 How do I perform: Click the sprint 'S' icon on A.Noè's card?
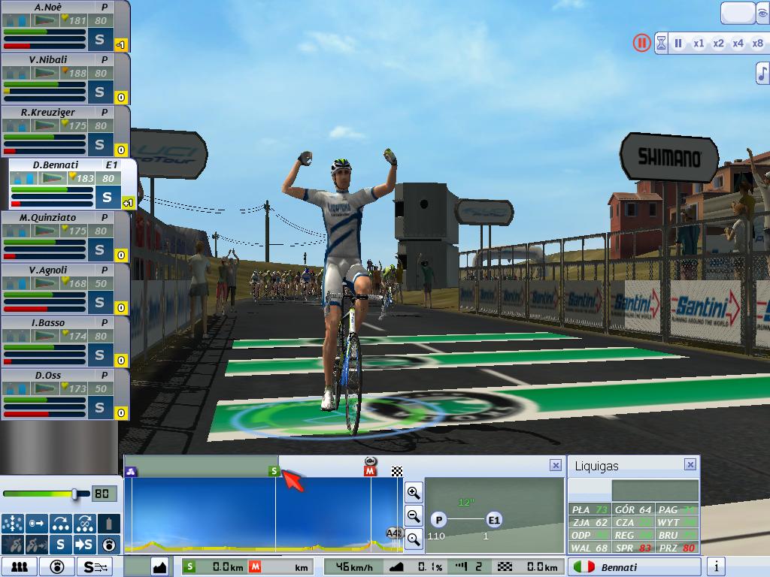(100, 39)
